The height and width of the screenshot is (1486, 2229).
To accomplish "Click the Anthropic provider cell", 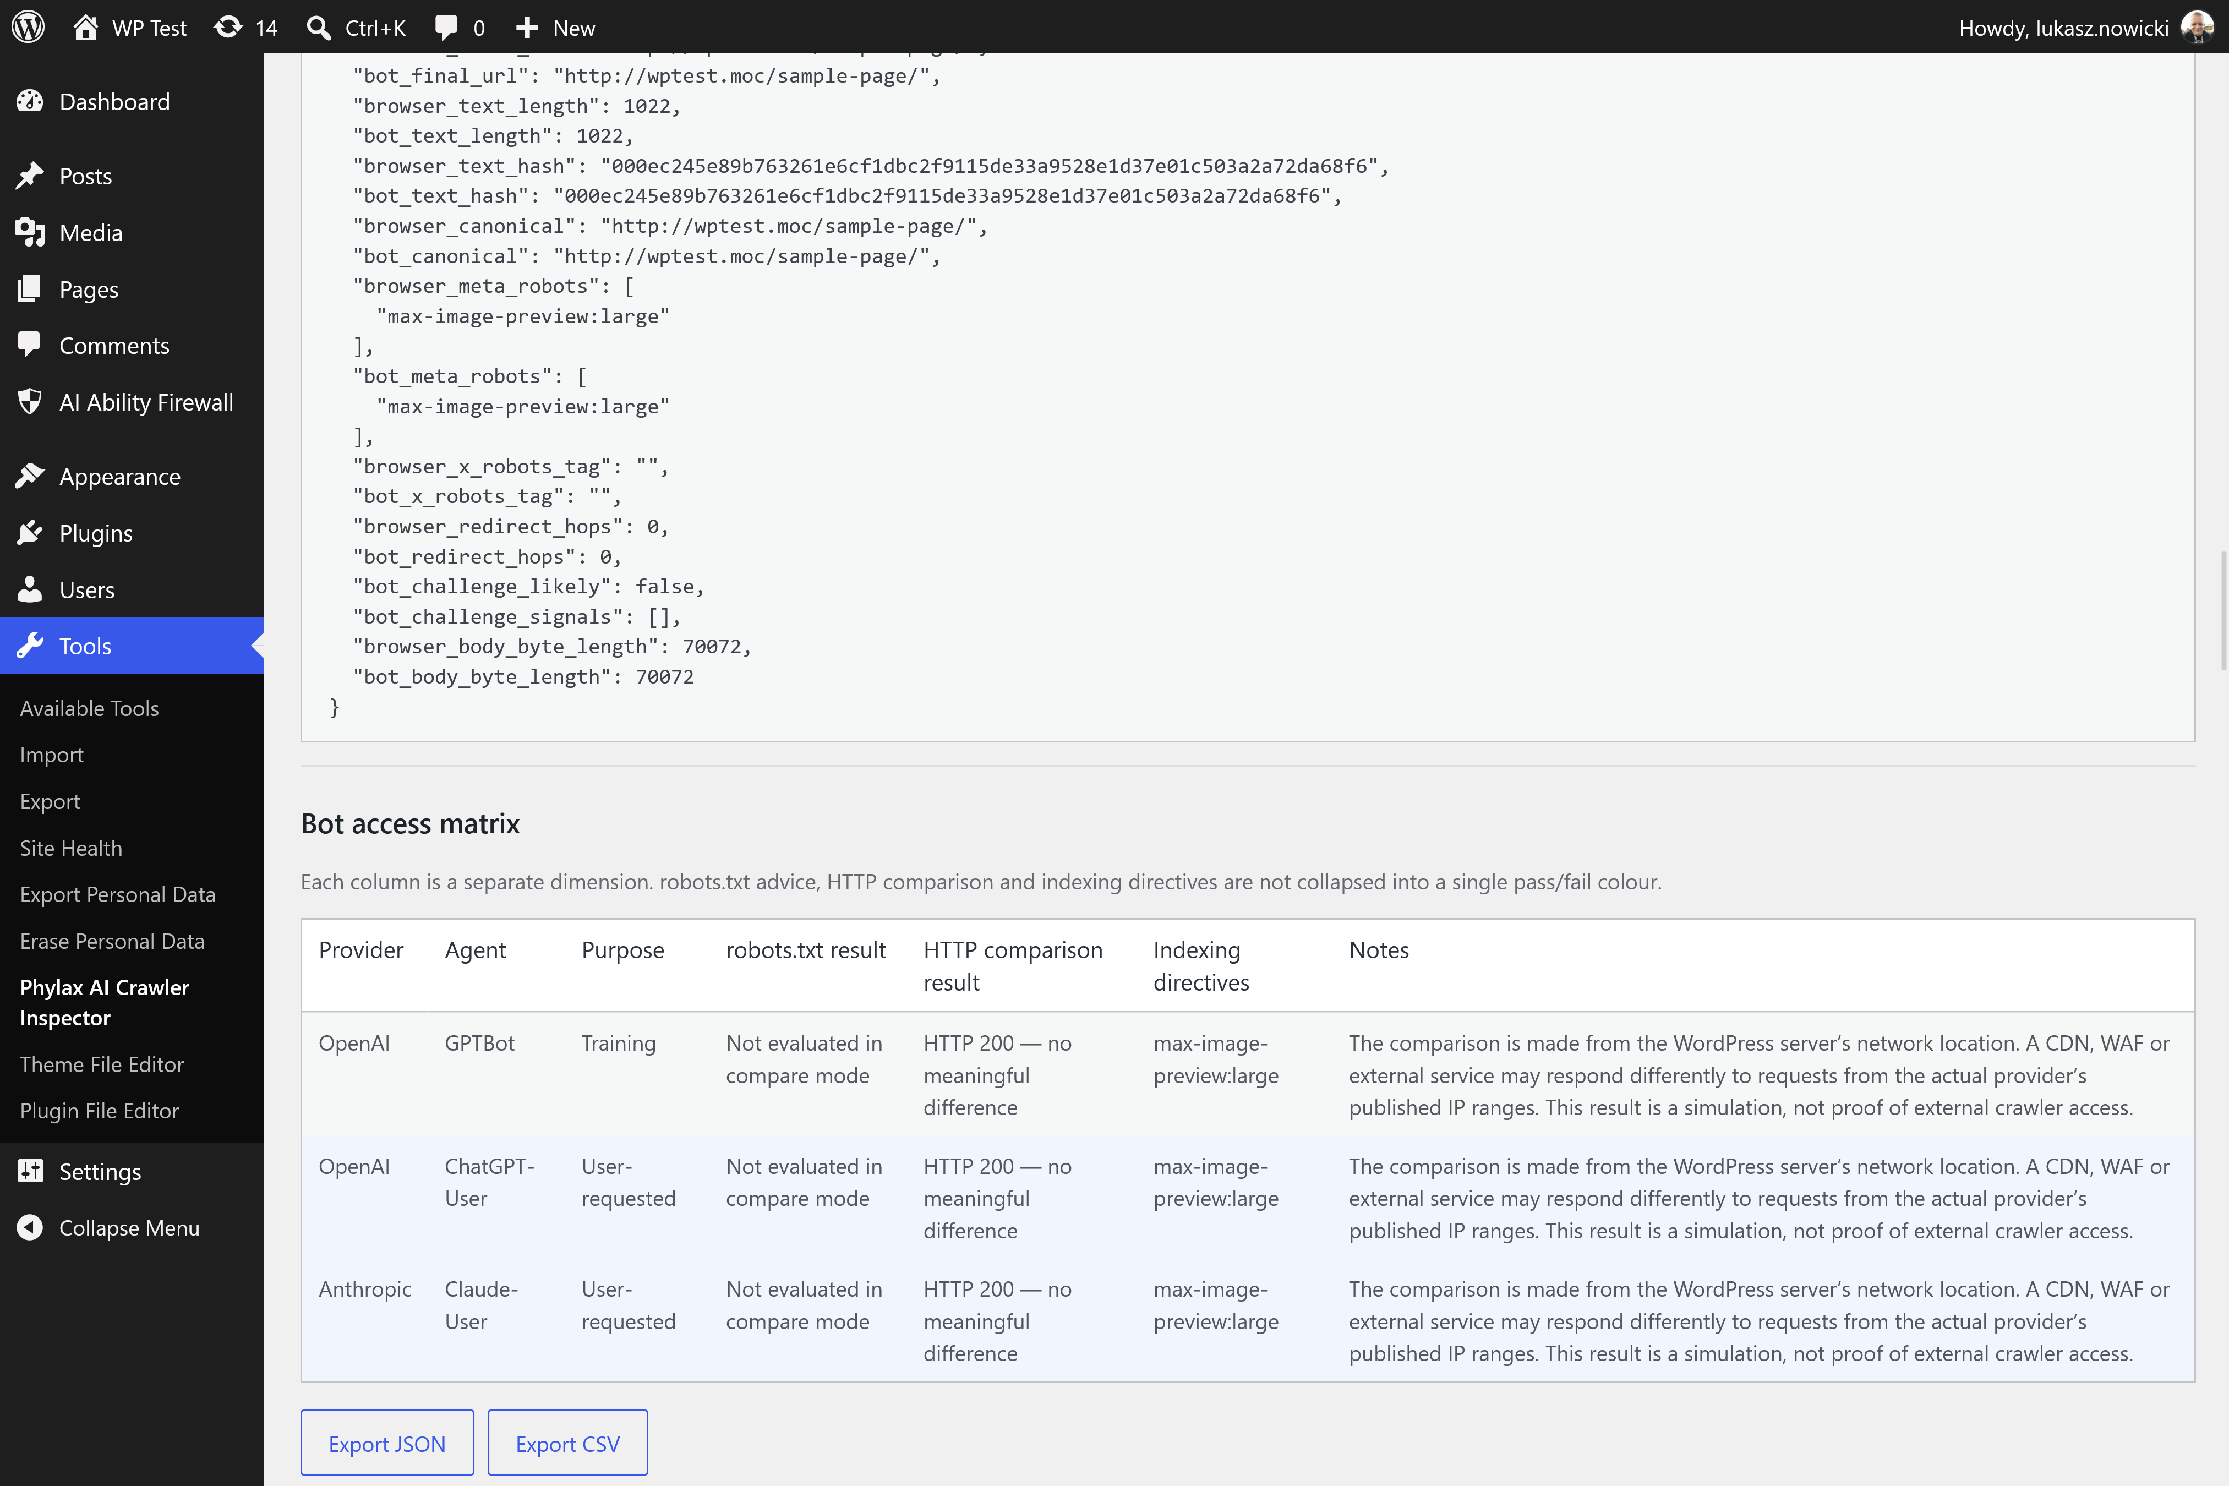I will tap(365, 1289).
